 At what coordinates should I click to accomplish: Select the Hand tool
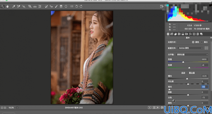pyautogui.click(x=7, y=6)
